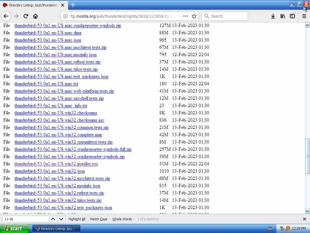310x233 pixels.
Task: Click the vertical scrollbar thumb
Action: pos(308,156)
